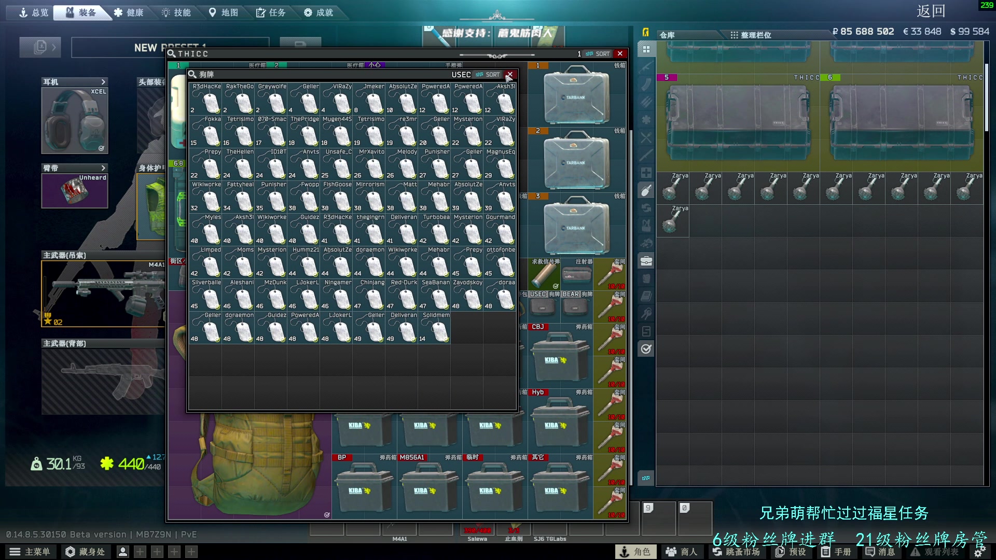Screen dimensions: 996x560
Task: Toggle the containers briefcase filter
Action: click(x=646, y=261)
